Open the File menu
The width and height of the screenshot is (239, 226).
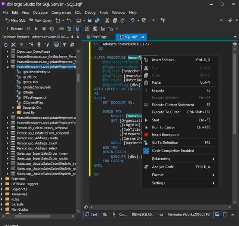click(5, 12)
